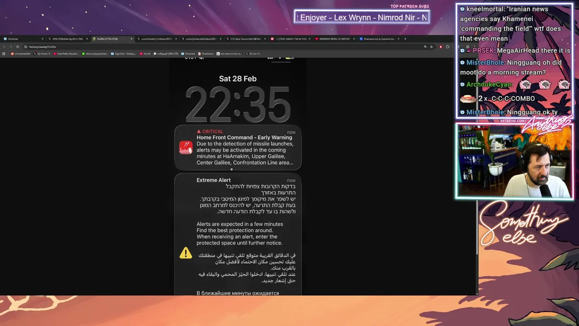Open the Home Front Command Early Warning notification

click(238, 148)
